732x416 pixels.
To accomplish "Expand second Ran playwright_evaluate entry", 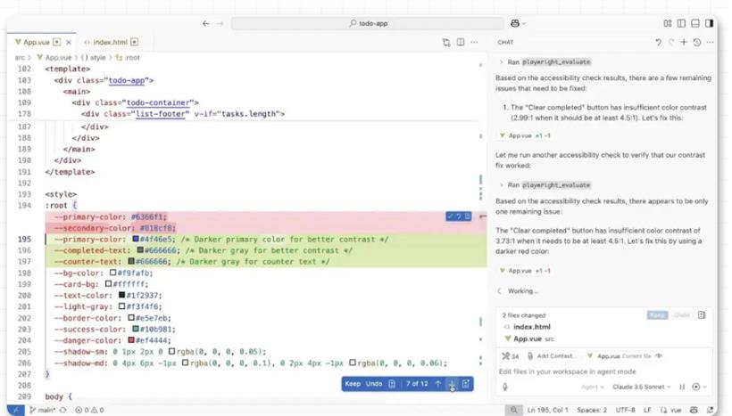I will [x=545, y=185].
